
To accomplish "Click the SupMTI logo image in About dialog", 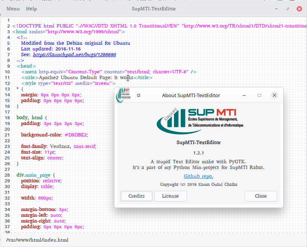I will coord(200,121).
